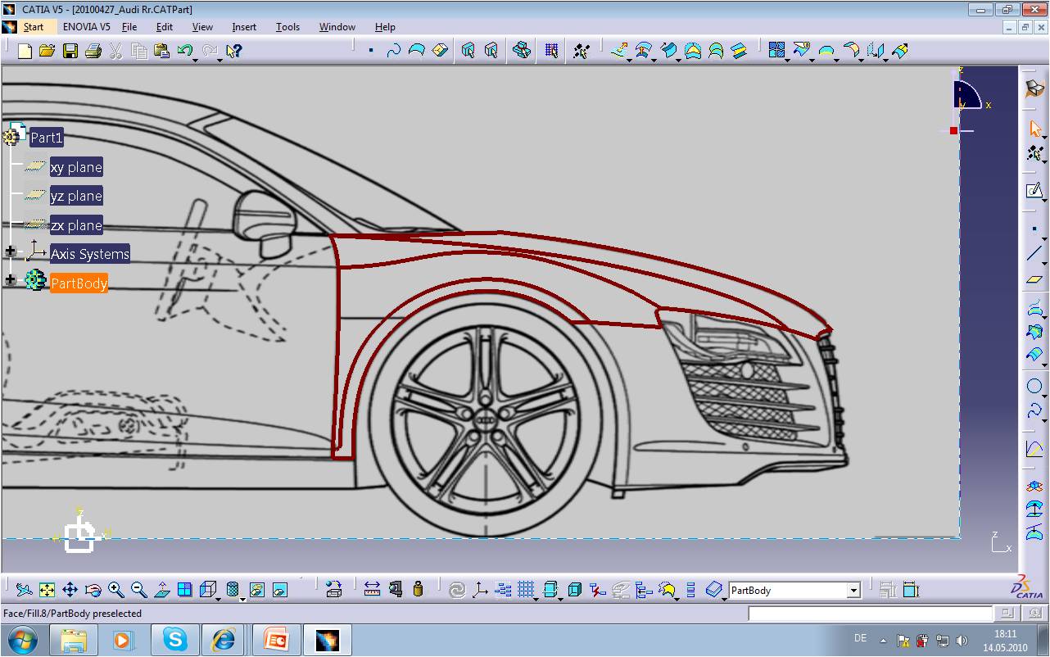This screenshot has height=657, width=1050.
Task: Undo the last action
Action: pyautogui.click(x=183, y=51)
